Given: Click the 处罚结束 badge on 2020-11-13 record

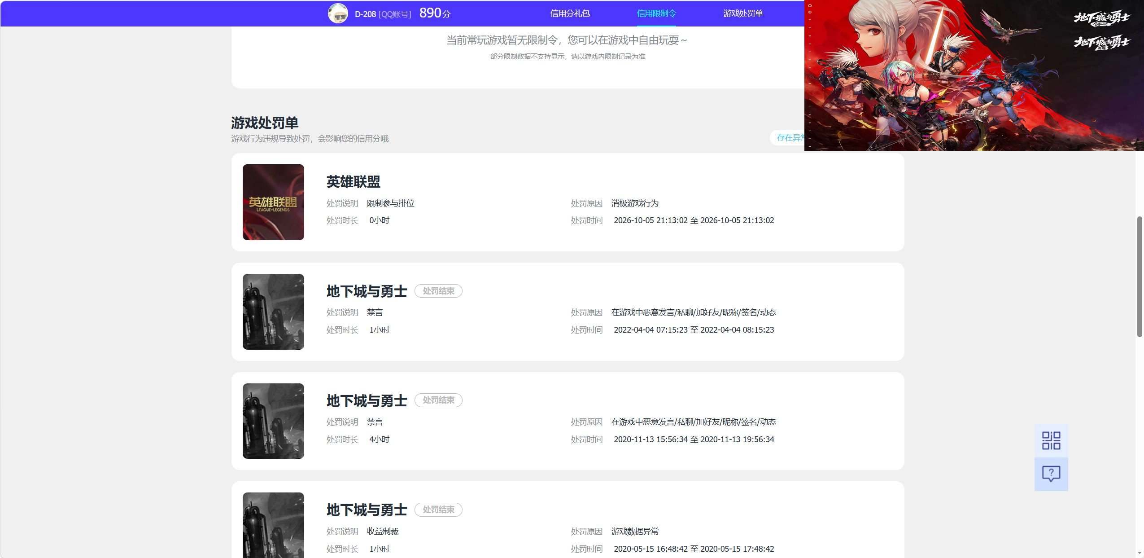Looking at the screenshot, I should tap(438, 400).
